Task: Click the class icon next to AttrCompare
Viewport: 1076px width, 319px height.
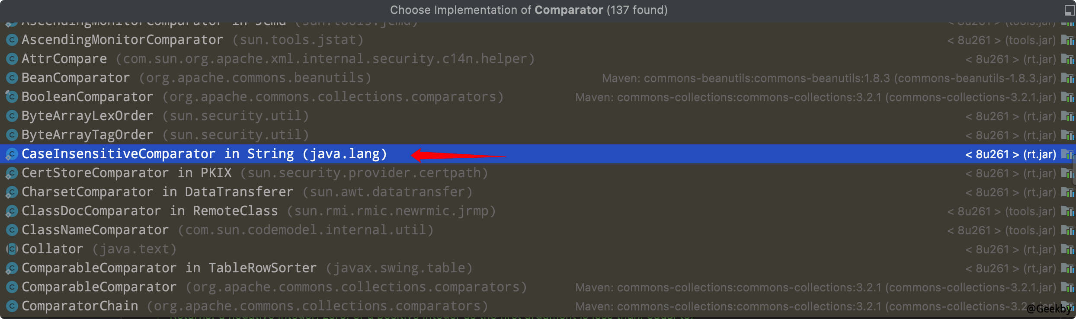Action: 12,59
